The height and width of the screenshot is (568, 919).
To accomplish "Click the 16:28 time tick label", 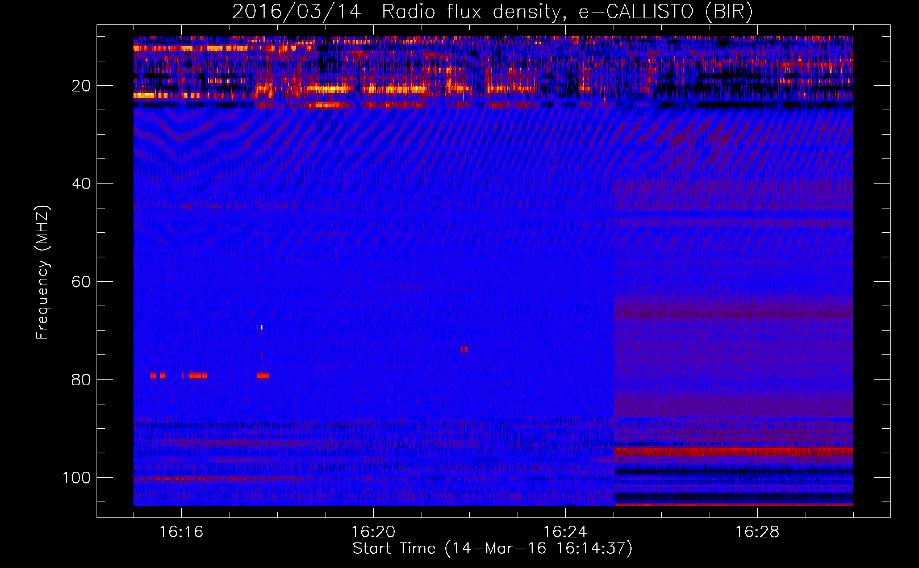I will [x=757, y=532].
